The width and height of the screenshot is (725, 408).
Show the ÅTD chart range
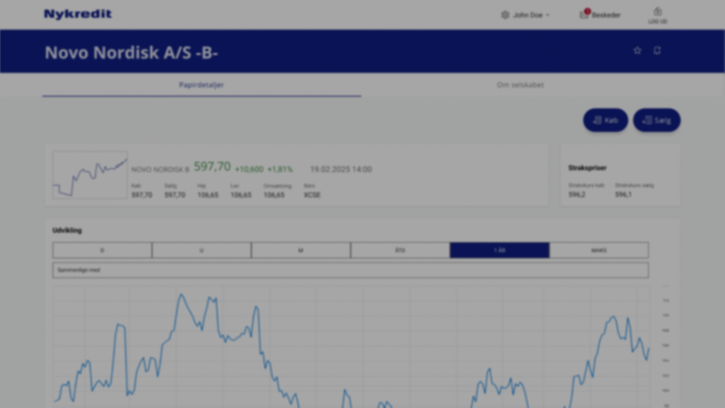(x=400, y=250)
